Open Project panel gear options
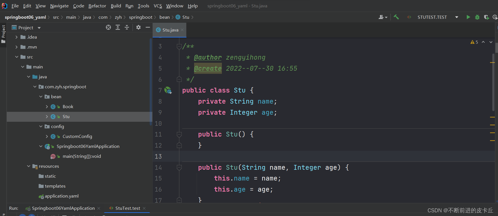The width and height of the screenshot is (498, 216). [x=138, y=27]
